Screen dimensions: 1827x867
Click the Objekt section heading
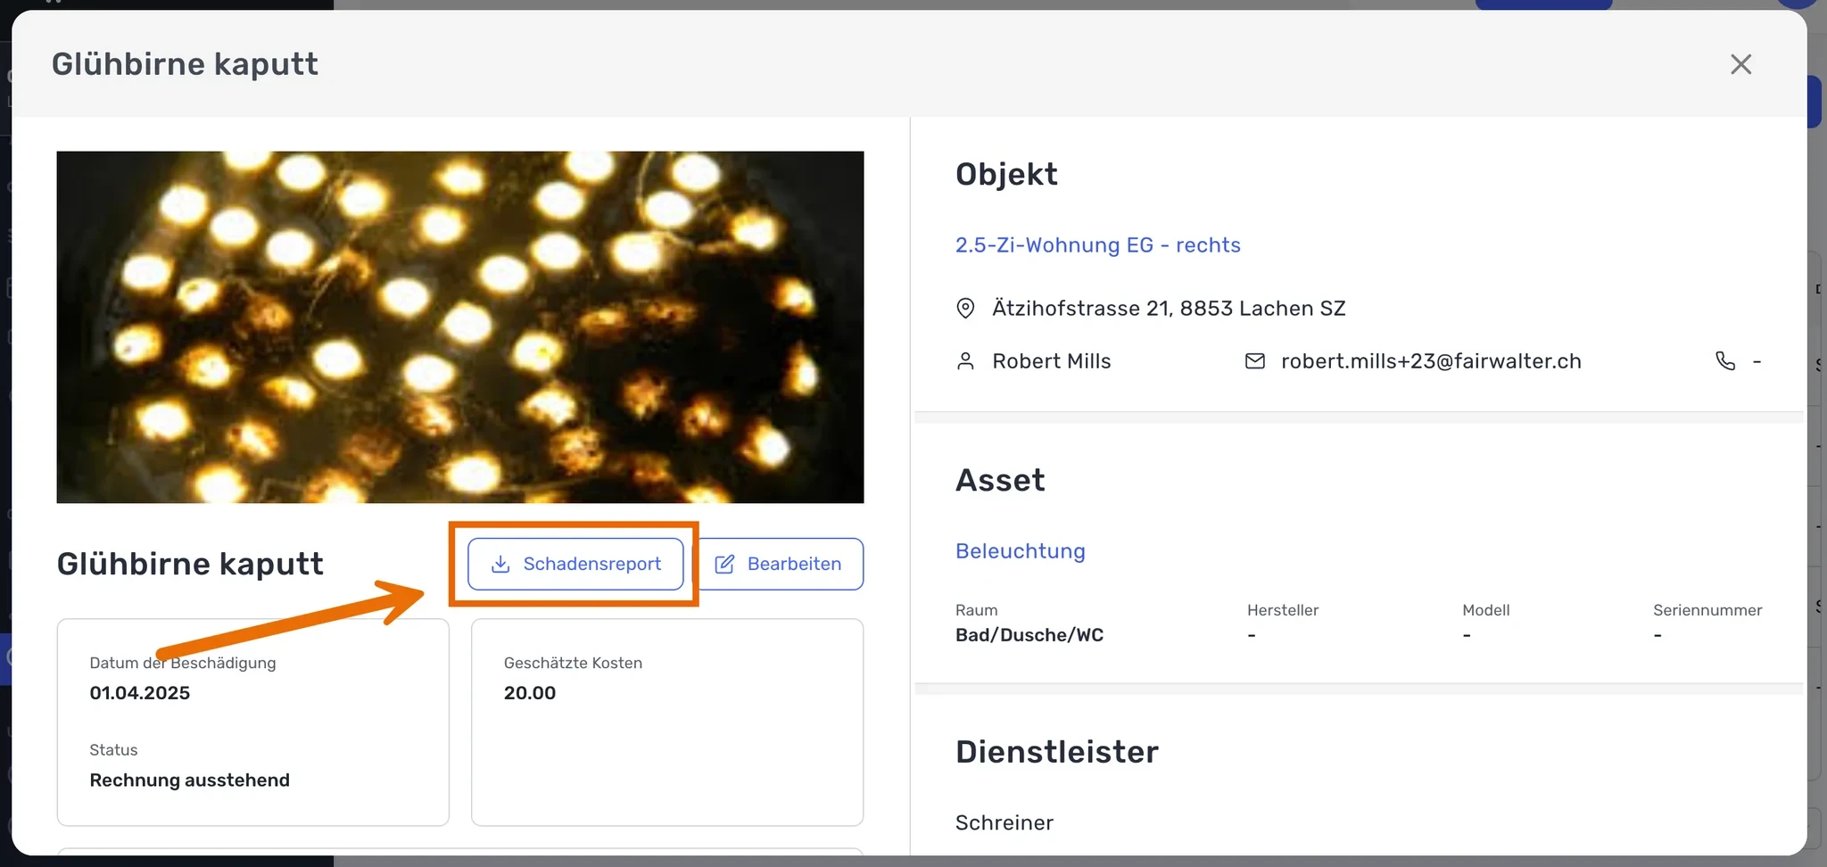tap(1006, 174)
